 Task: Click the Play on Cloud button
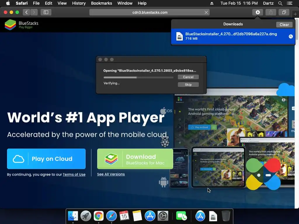46,159
